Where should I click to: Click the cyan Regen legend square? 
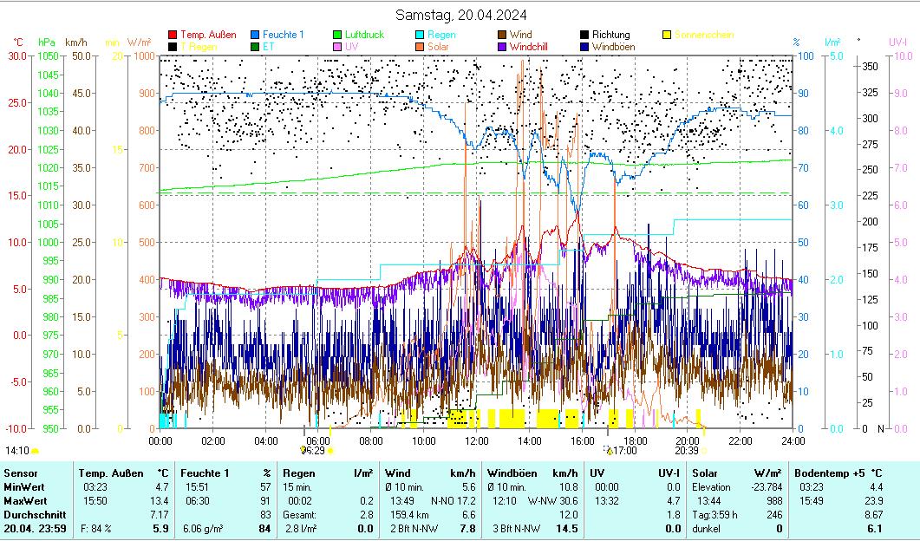point(421,35)
